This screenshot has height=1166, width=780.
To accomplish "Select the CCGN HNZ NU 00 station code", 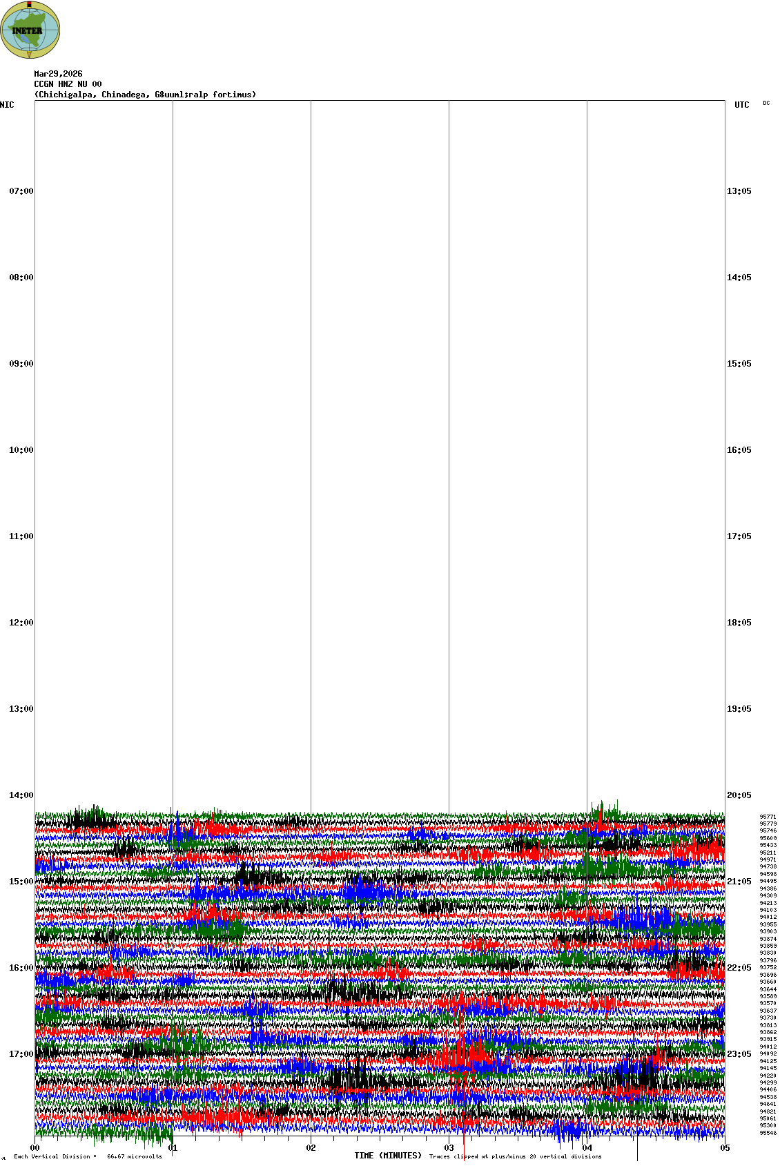I will (68, 84).
